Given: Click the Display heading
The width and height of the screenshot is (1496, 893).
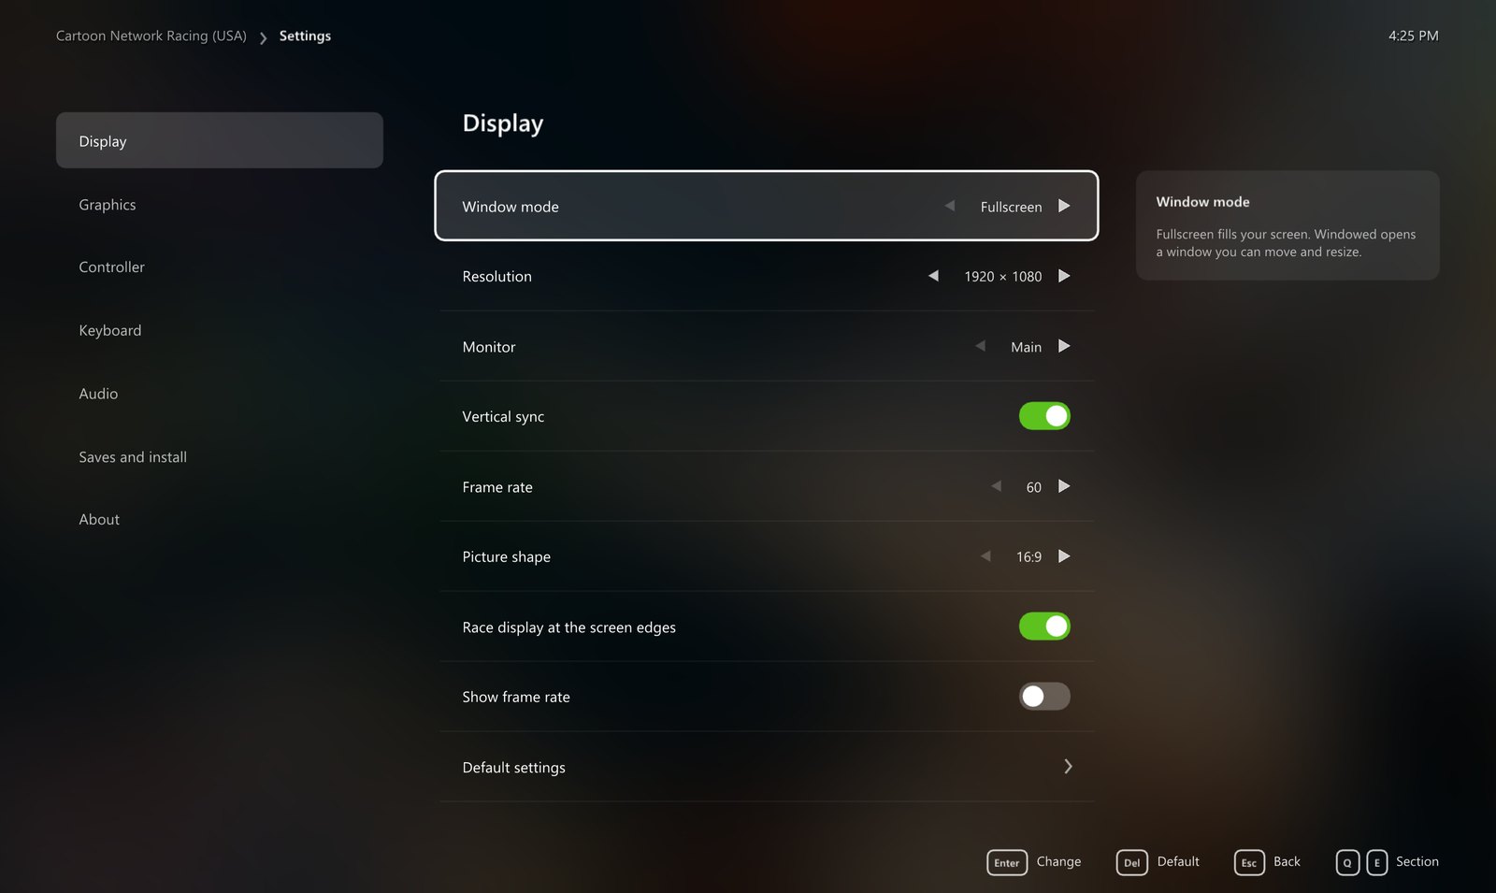Looking at the screenshot, I should tap(502, 123).
